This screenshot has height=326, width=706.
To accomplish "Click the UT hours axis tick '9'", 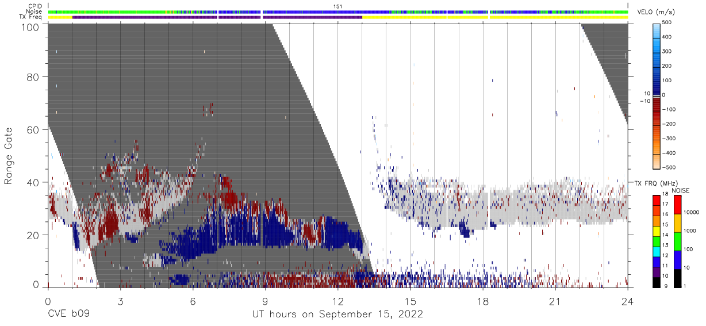I will tap(265, 301).
